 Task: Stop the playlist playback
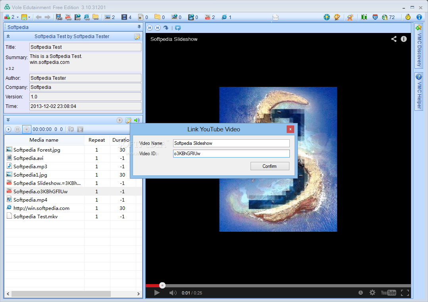[27, 129]
